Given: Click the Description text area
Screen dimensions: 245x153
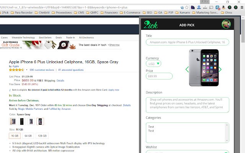Looking at the screenshot, I should pyautogui.click(x=187, y=105).
